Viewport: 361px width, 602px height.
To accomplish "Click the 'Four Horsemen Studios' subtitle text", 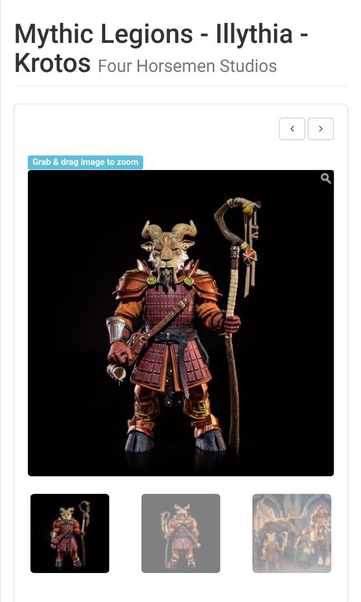I will 187,66.
